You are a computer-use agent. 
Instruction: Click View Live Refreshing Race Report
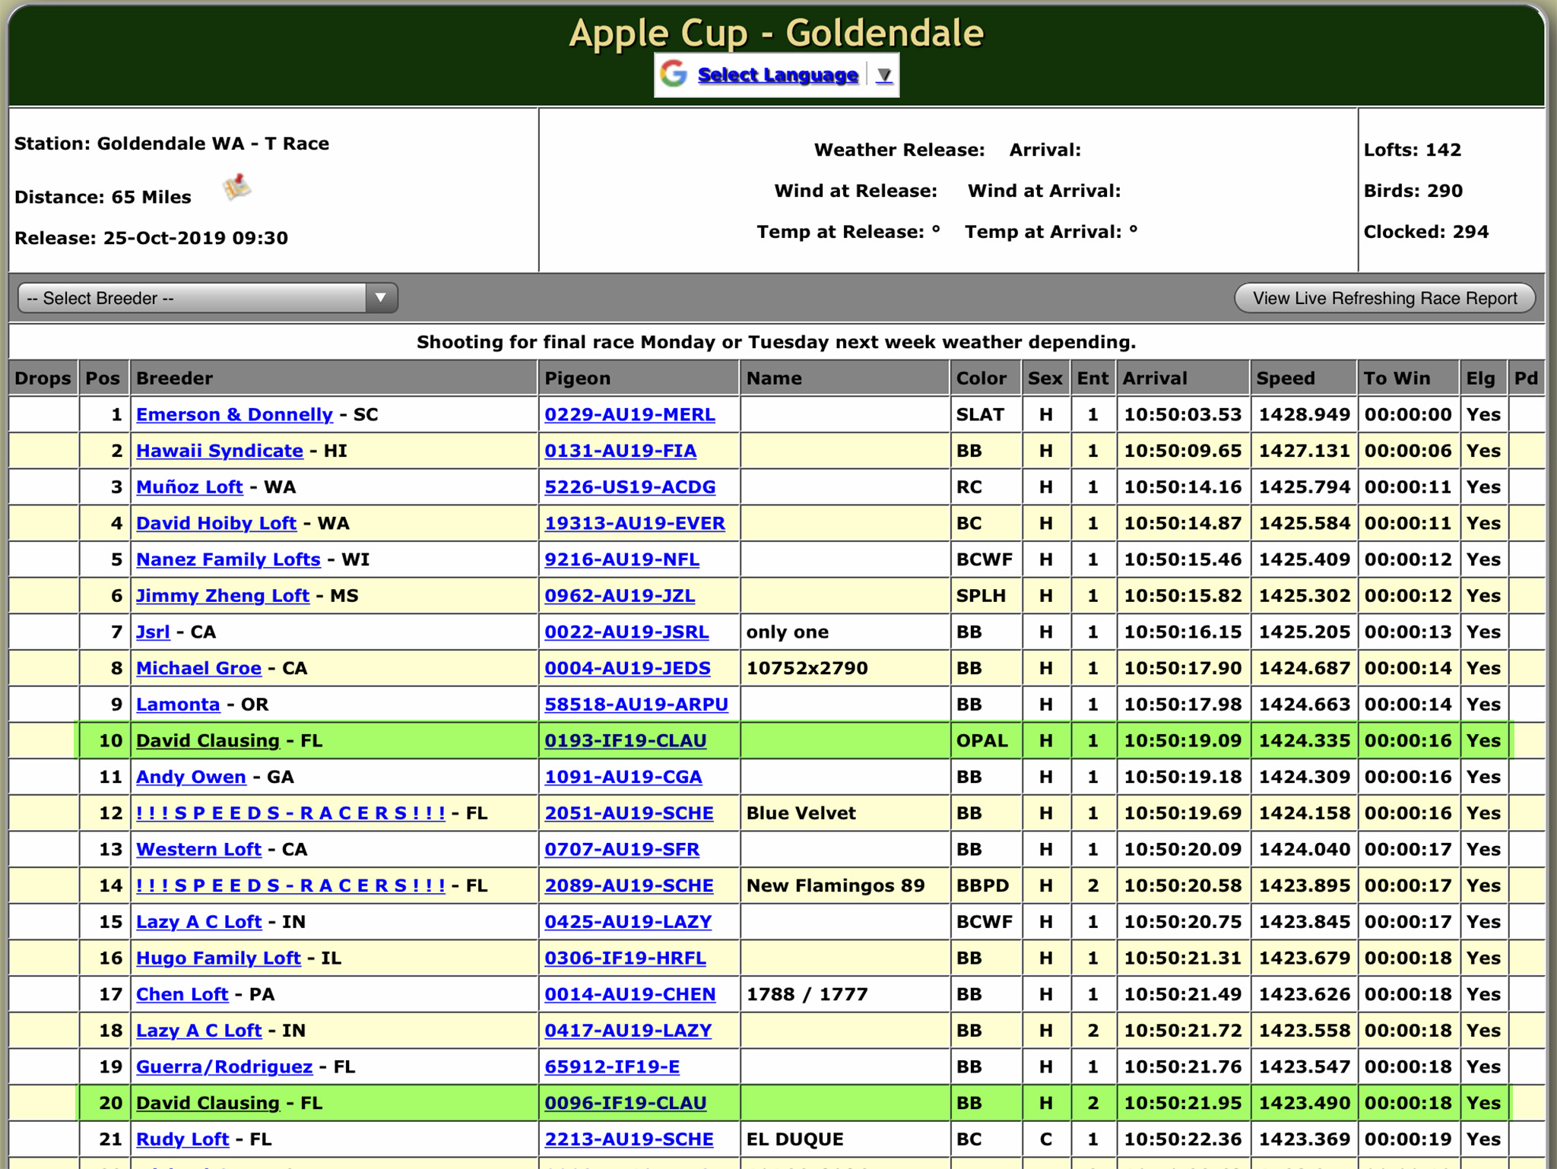tap(1384, 298)
